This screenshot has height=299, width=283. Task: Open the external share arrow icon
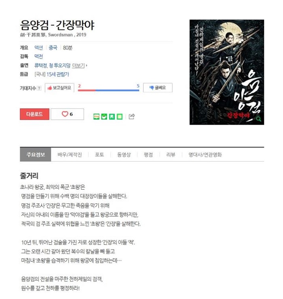(x=132, y=116)
